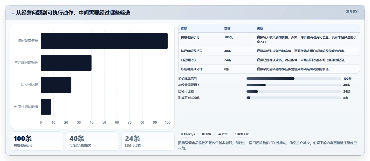Click the 40条 value beside the progress bar

pyautogui.click(x=347, y=85)
